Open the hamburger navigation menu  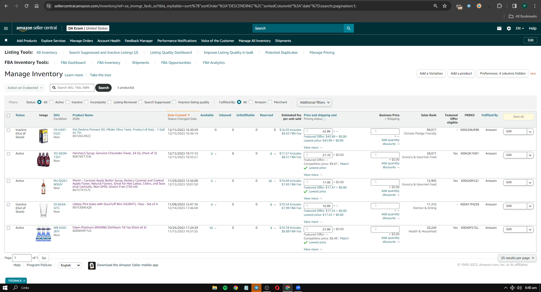tap(6, 28)
